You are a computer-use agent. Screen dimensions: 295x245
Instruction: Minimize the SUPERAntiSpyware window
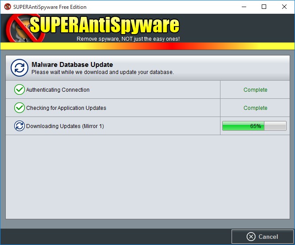point(244,7)
